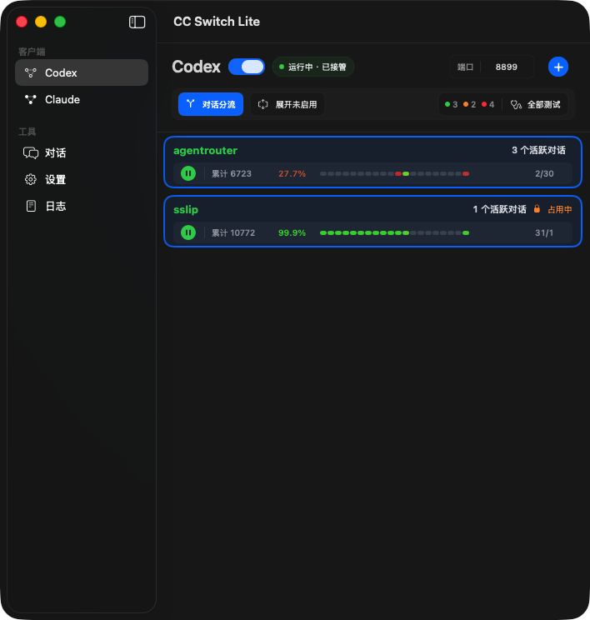Open 日志 logs page

(82, 206)
